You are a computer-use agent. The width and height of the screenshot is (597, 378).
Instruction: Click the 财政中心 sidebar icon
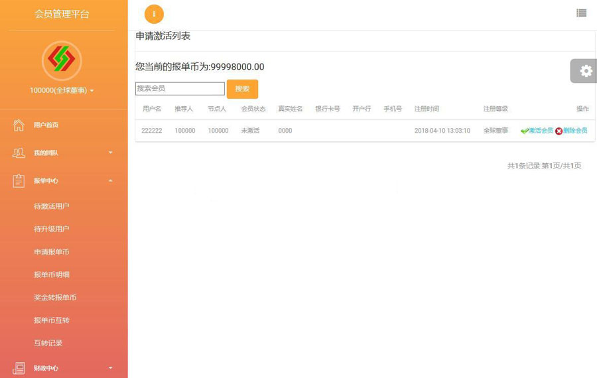tap(19, 367)
